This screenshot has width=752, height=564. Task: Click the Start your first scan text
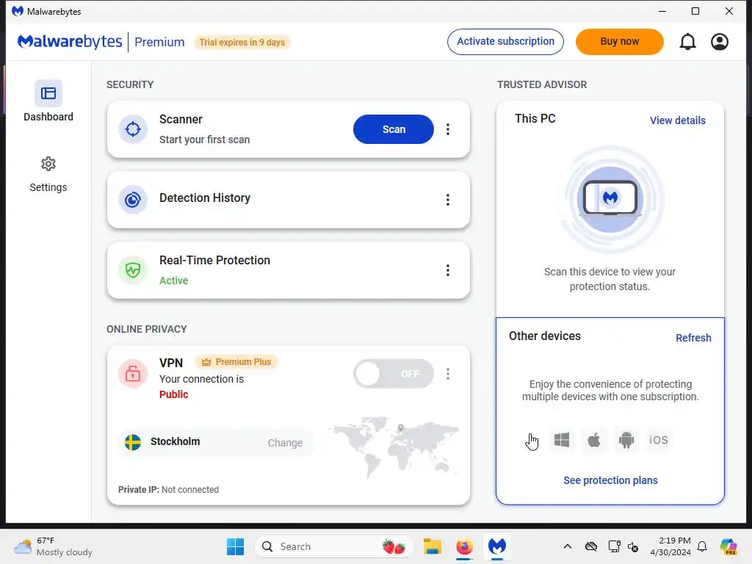(204, 140)
